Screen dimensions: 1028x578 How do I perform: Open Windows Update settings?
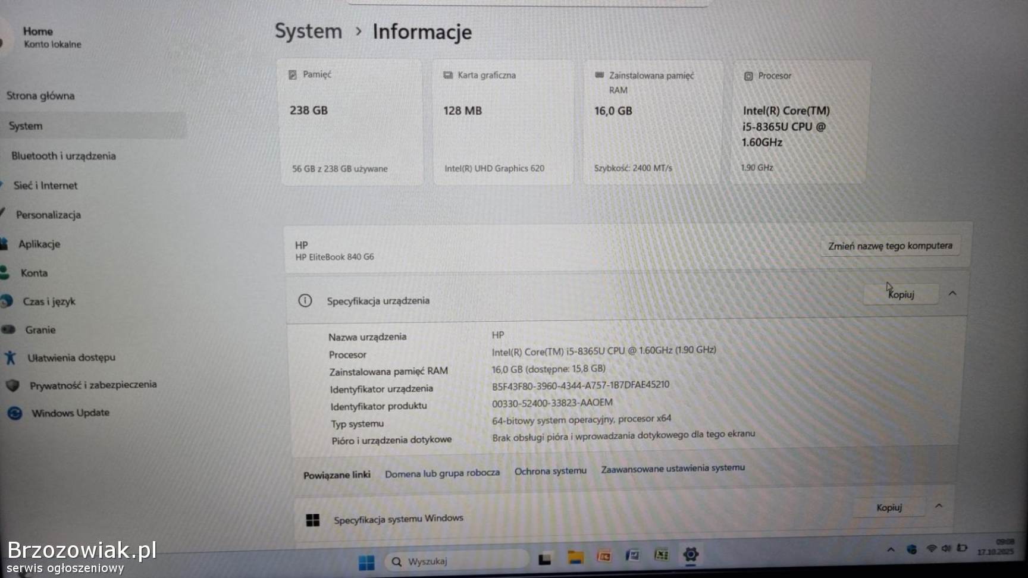[70, 413]
